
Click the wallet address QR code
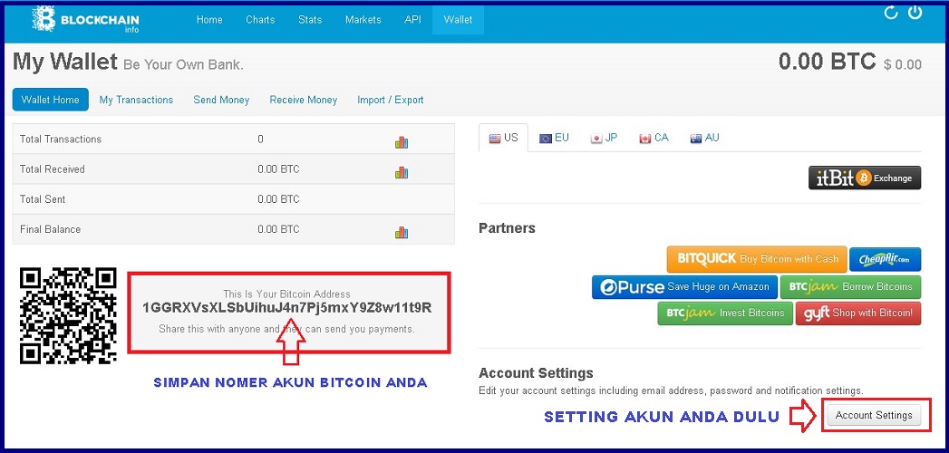point(68,315)
